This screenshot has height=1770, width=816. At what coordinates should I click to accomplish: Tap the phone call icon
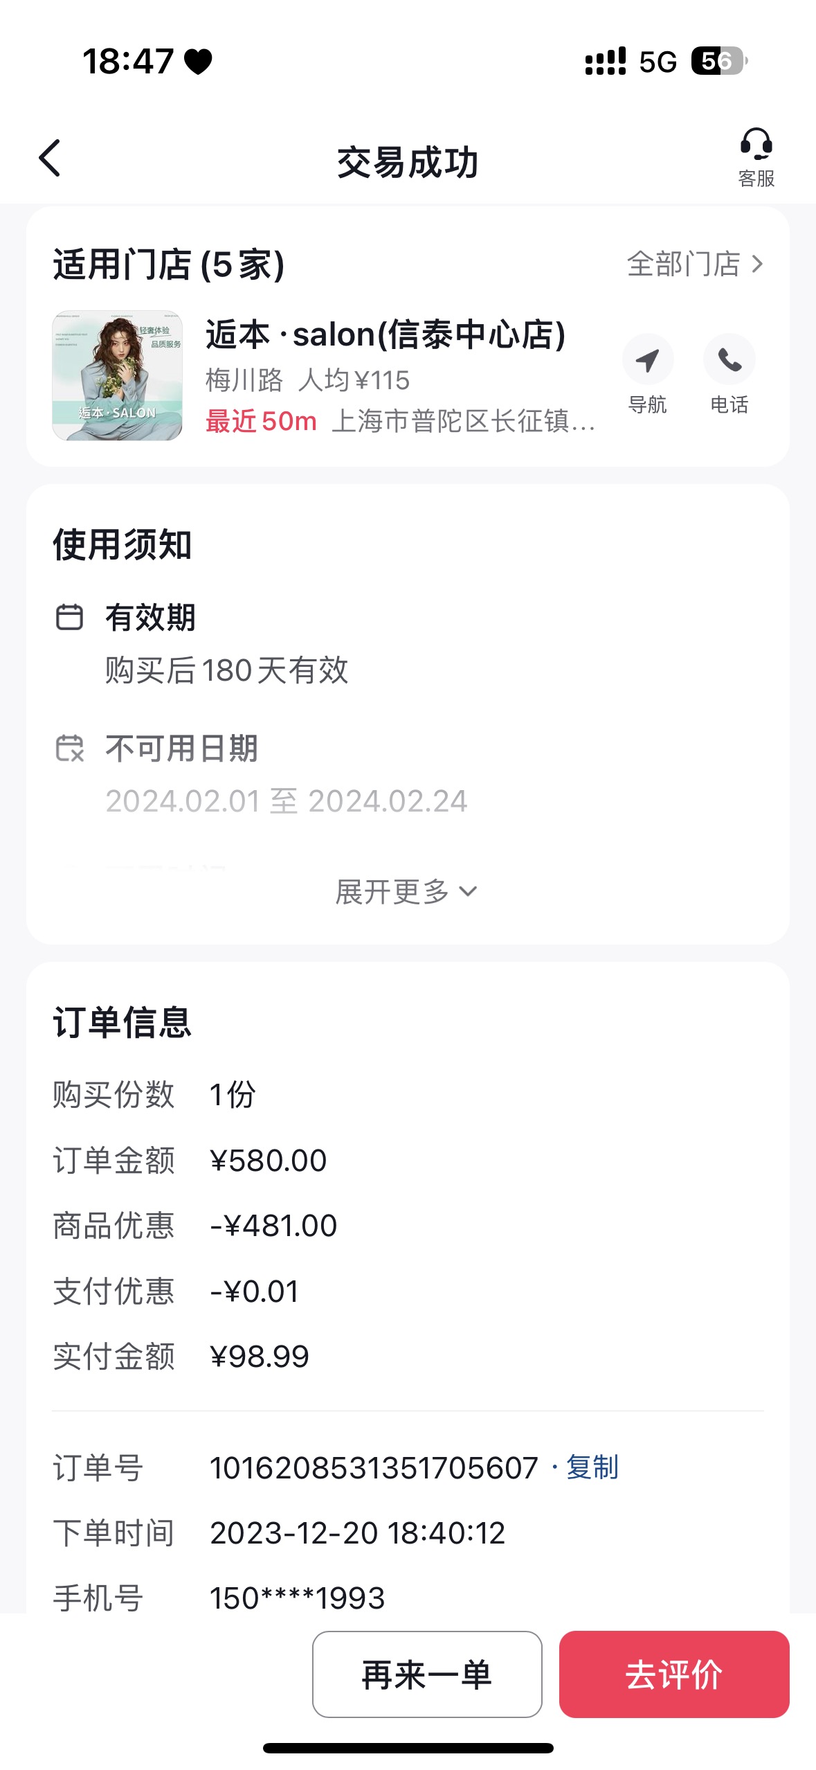click(x=729, y=359)
